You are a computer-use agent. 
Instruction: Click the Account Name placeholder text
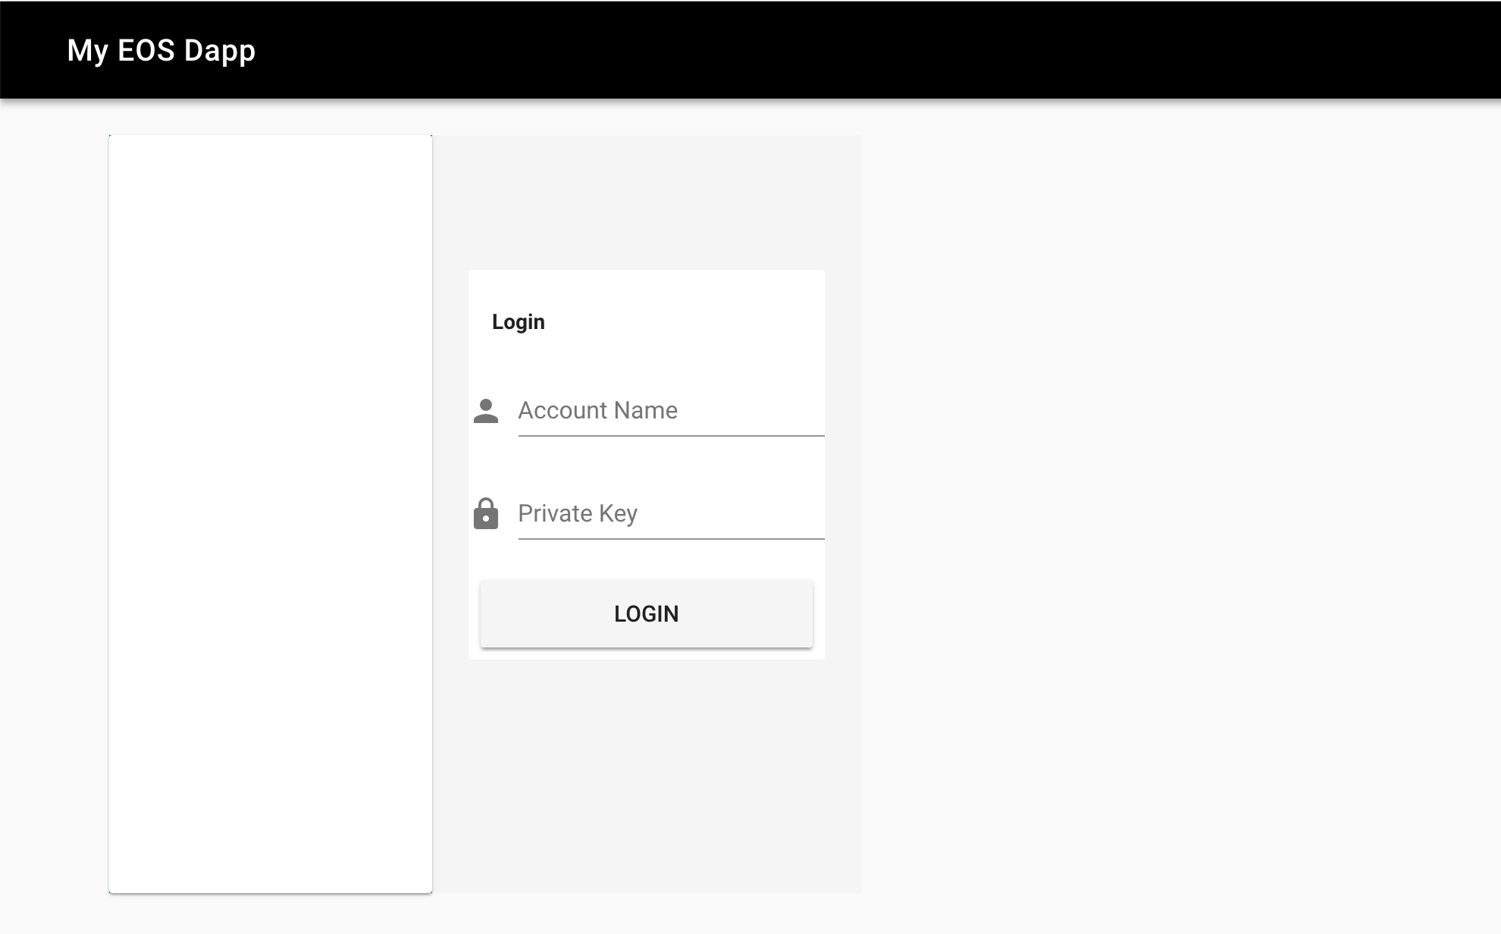click(597, 411)
